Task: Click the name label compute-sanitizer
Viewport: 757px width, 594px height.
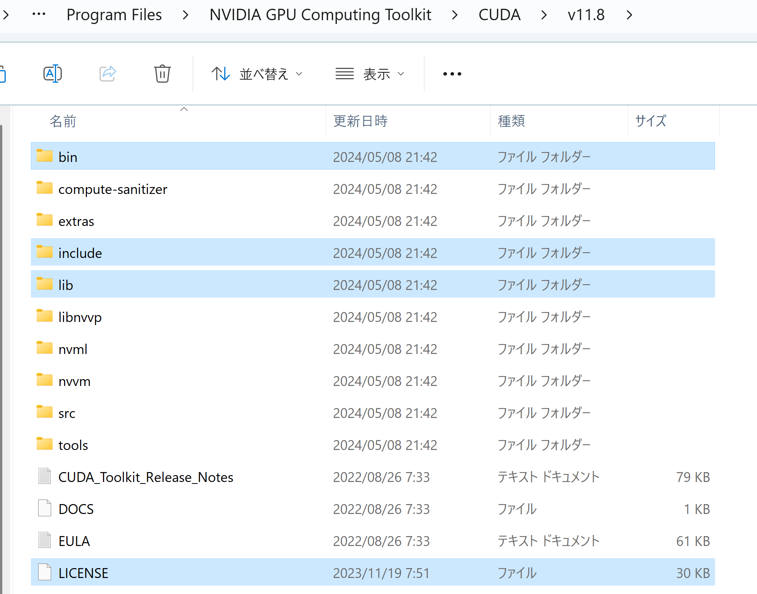Action: pos(113,189)
